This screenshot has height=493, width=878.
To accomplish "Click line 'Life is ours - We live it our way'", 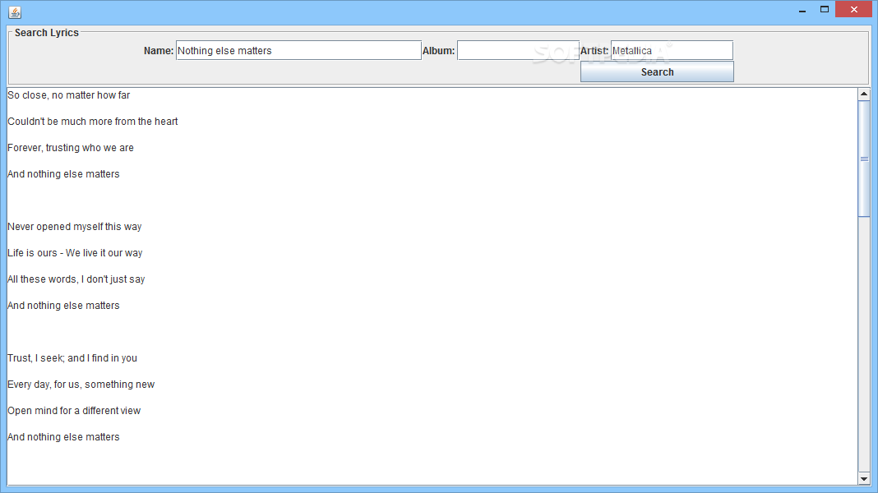I will coord(75,253).
